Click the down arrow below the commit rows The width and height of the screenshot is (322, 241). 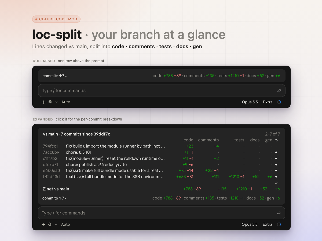[x=276, y=183]
